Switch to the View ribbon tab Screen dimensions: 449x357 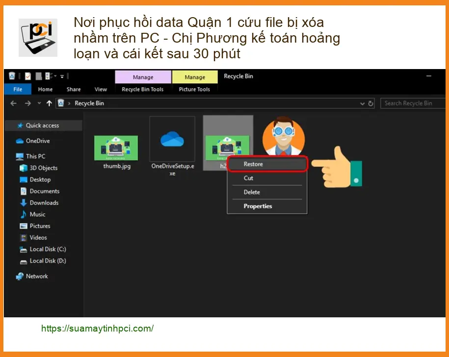coord(101,89)
